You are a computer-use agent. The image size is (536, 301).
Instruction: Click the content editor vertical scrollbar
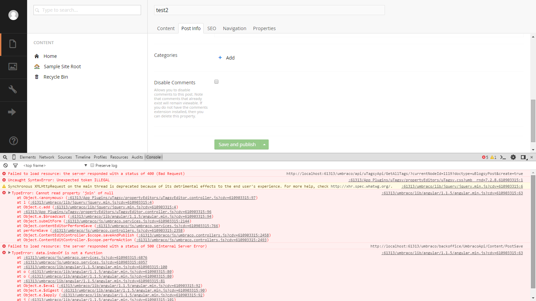click(x=533, y=121)
